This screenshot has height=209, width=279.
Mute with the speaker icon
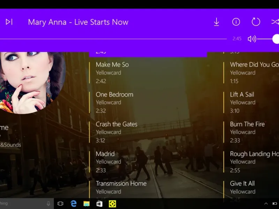[x=252, y=39]
